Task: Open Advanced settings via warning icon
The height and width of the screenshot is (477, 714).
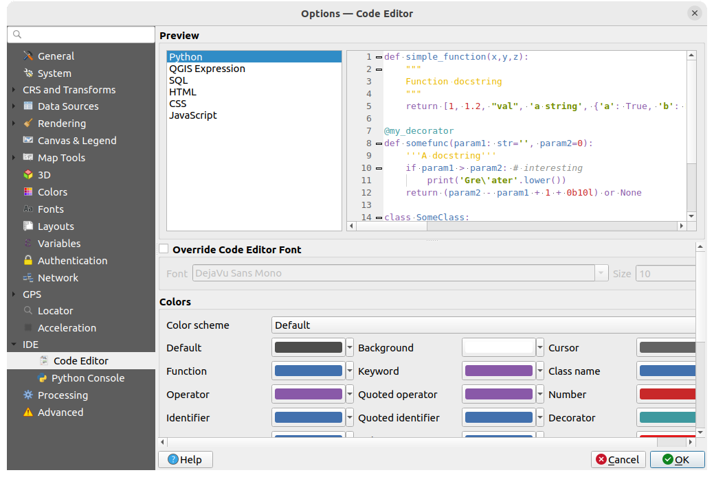Action: coord(27,412)
